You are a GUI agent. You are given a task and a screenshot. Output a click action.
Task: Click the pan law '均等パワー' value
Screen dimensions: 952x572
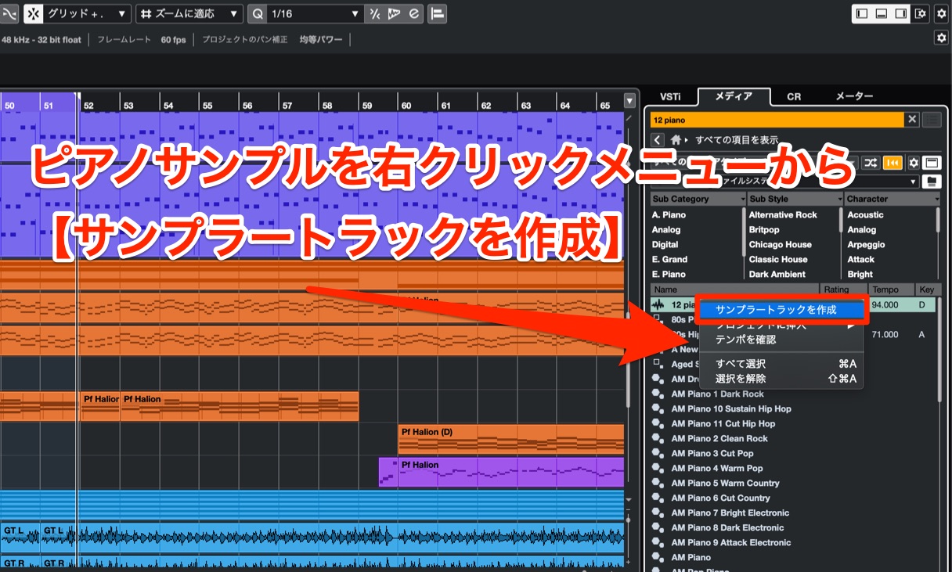321,39
